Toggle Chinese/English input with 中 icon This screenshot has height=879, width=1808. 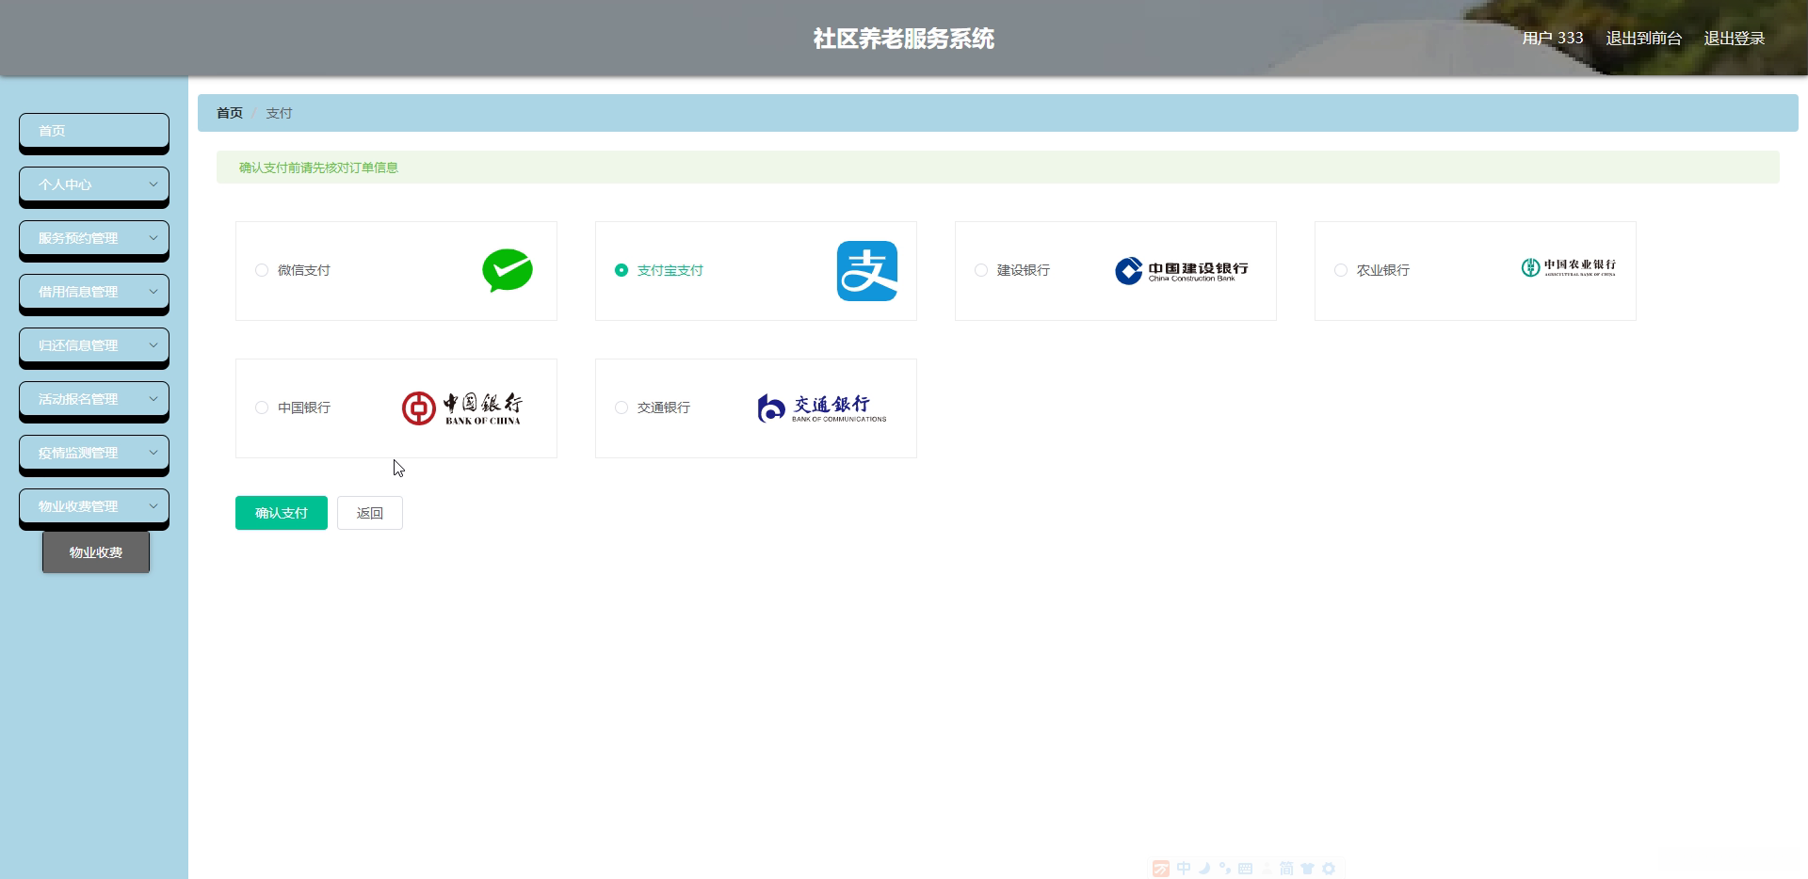pos(1183,868)
